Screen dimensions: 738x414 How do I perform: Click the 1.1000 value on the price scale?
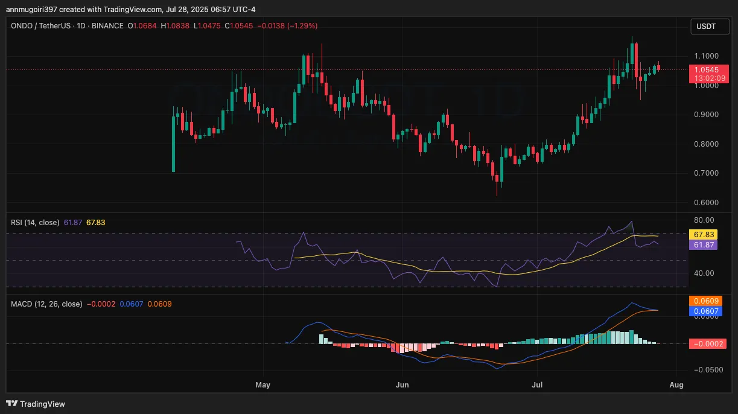[705, 55]
